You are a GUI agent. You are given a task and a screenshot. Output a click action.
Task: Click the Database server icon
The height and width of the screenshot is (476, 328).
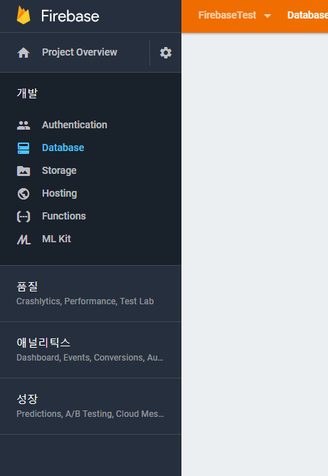tap(23, 148)
